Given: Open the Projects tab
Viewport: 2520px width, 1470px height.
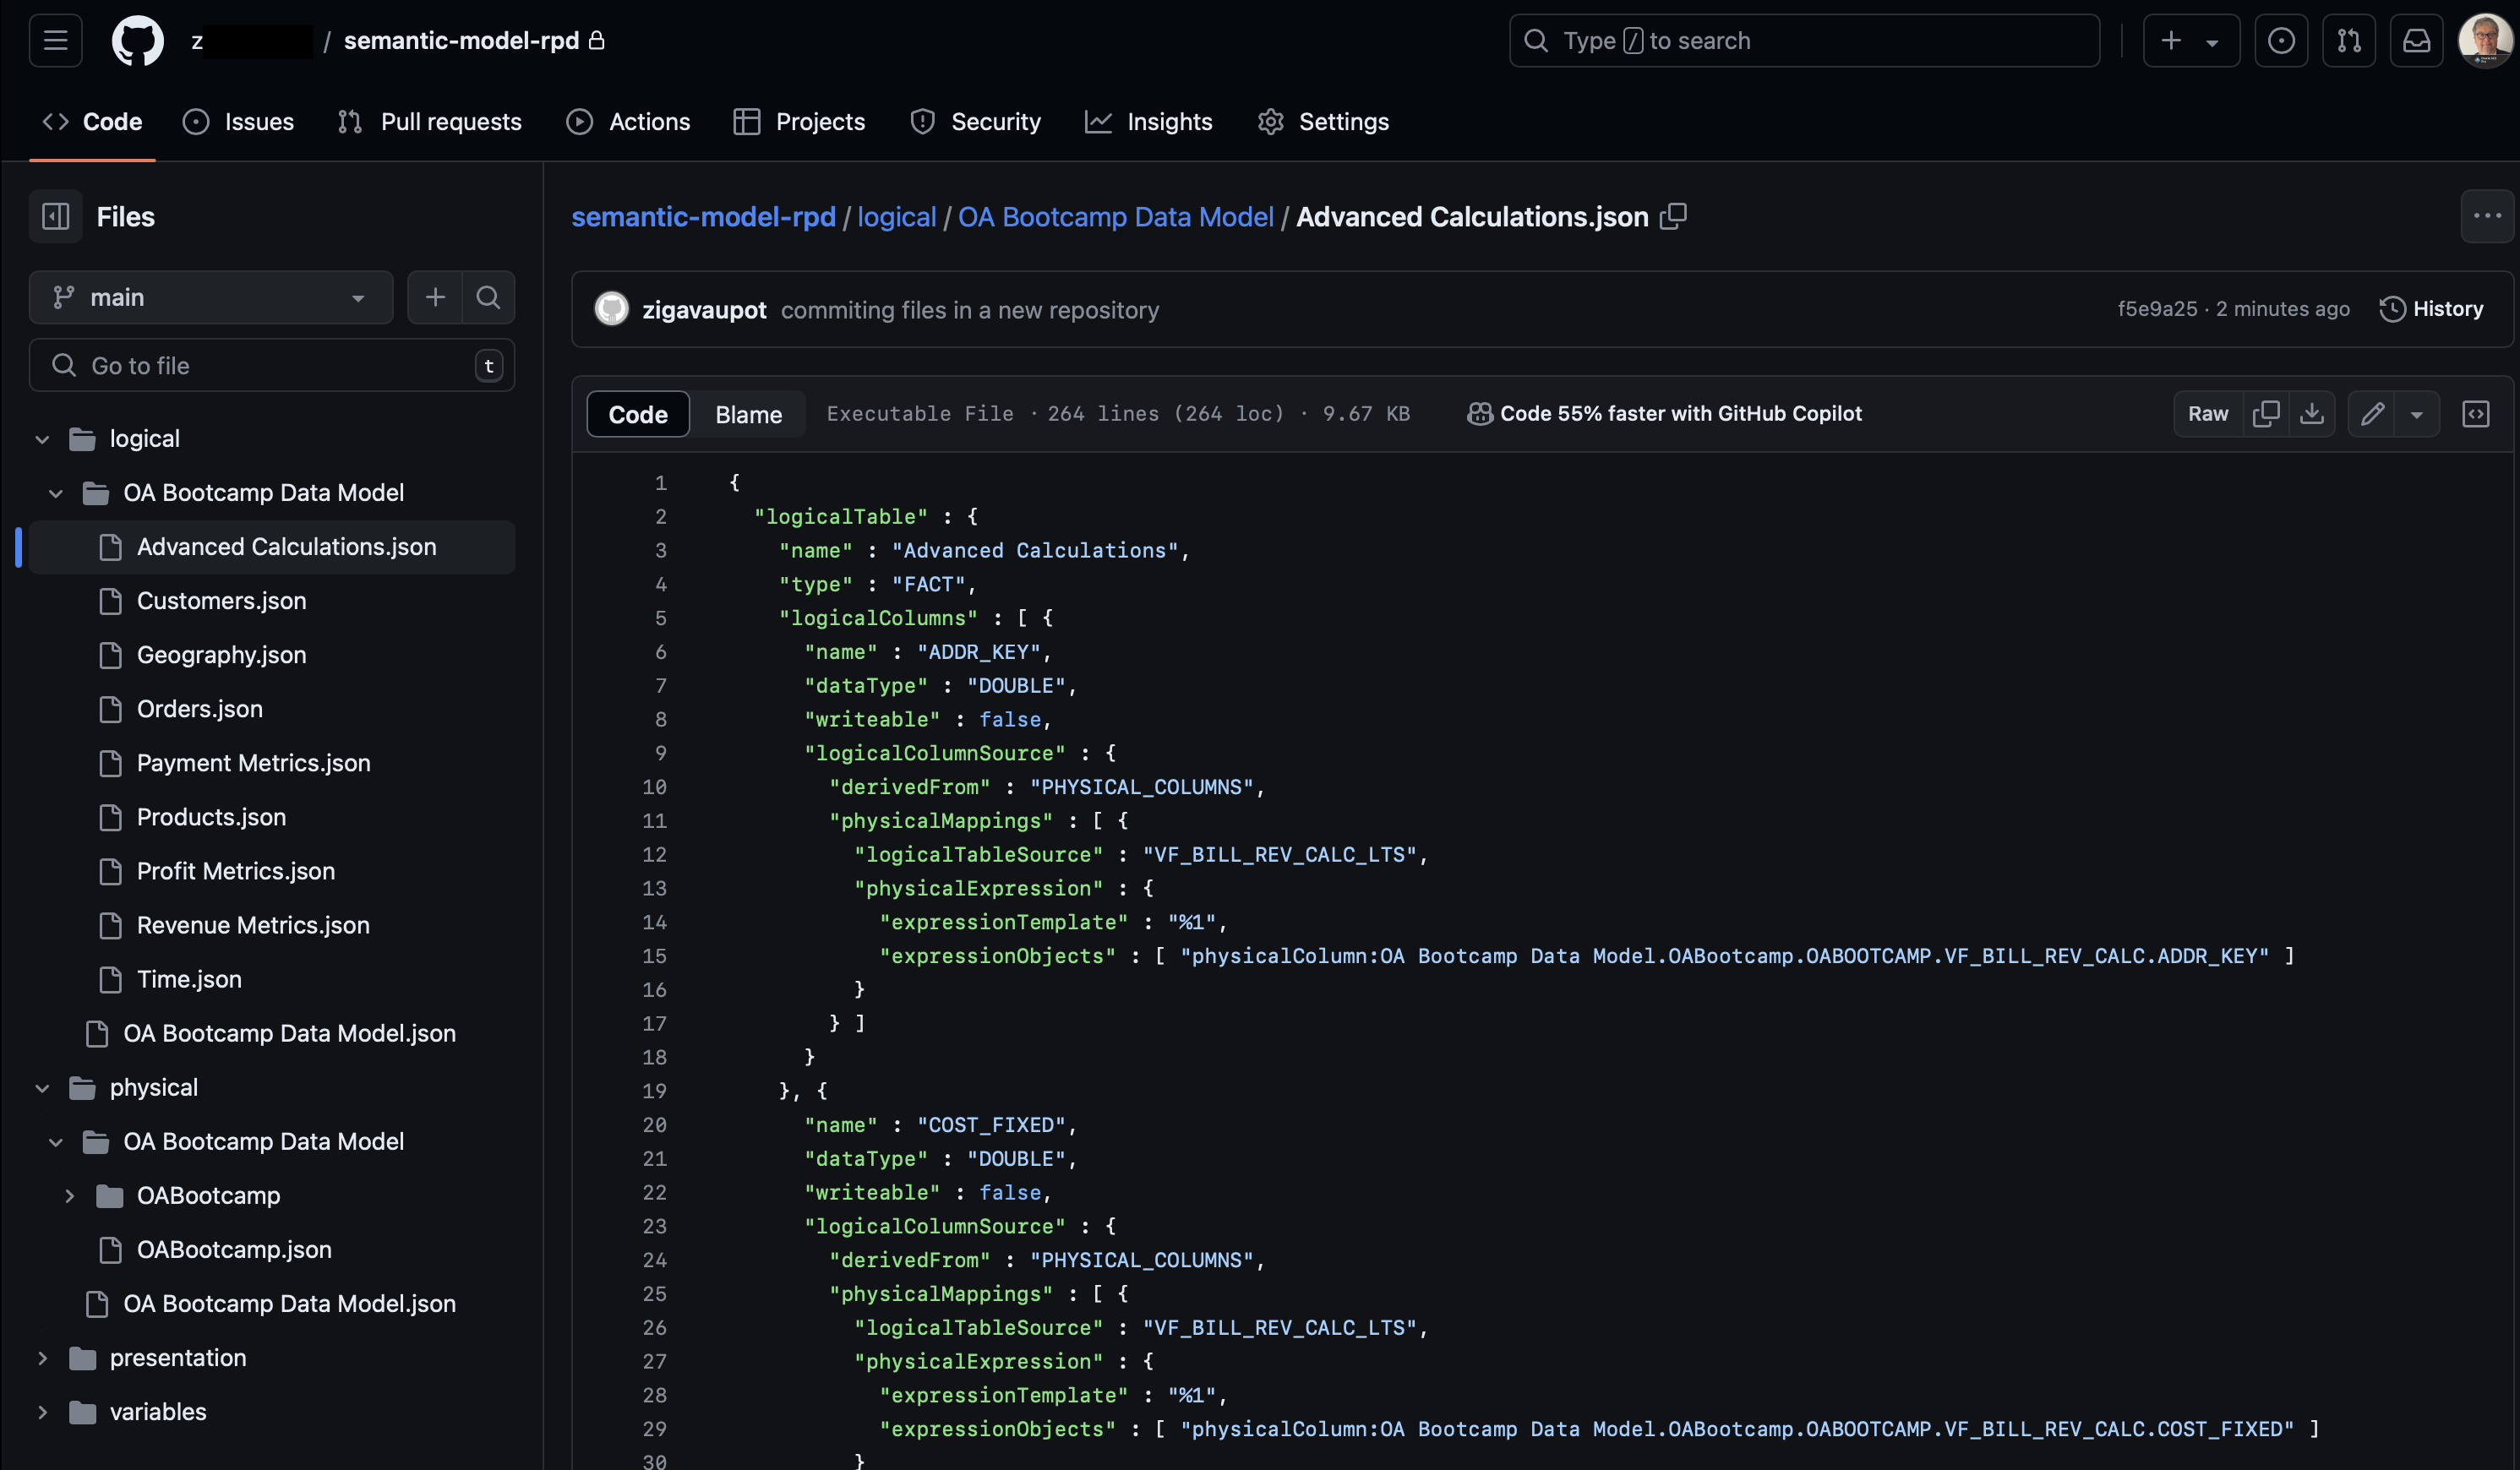Looking at the screenshot, I should point(799,122).
